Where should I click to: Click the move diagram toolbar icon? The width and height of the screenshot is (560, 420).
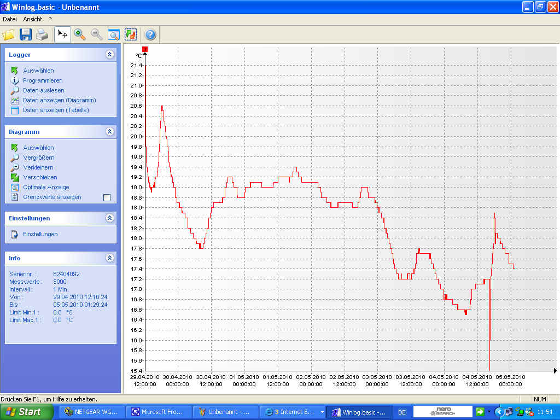tap(131, 34)
